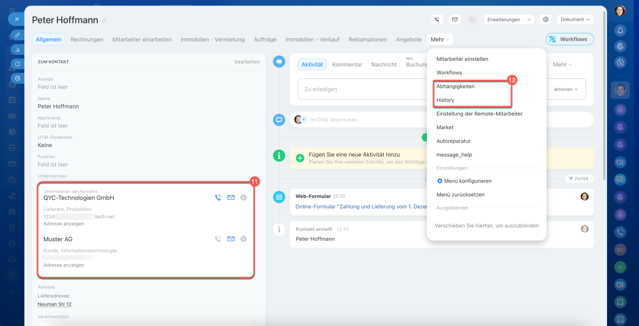Email Muster AG using envelope icon
Screen dimensions: 639x326
[231, 239]
